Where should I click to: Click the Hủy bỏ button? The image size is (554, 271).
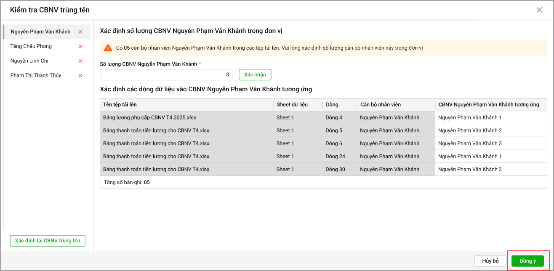(x=490, y=261)
